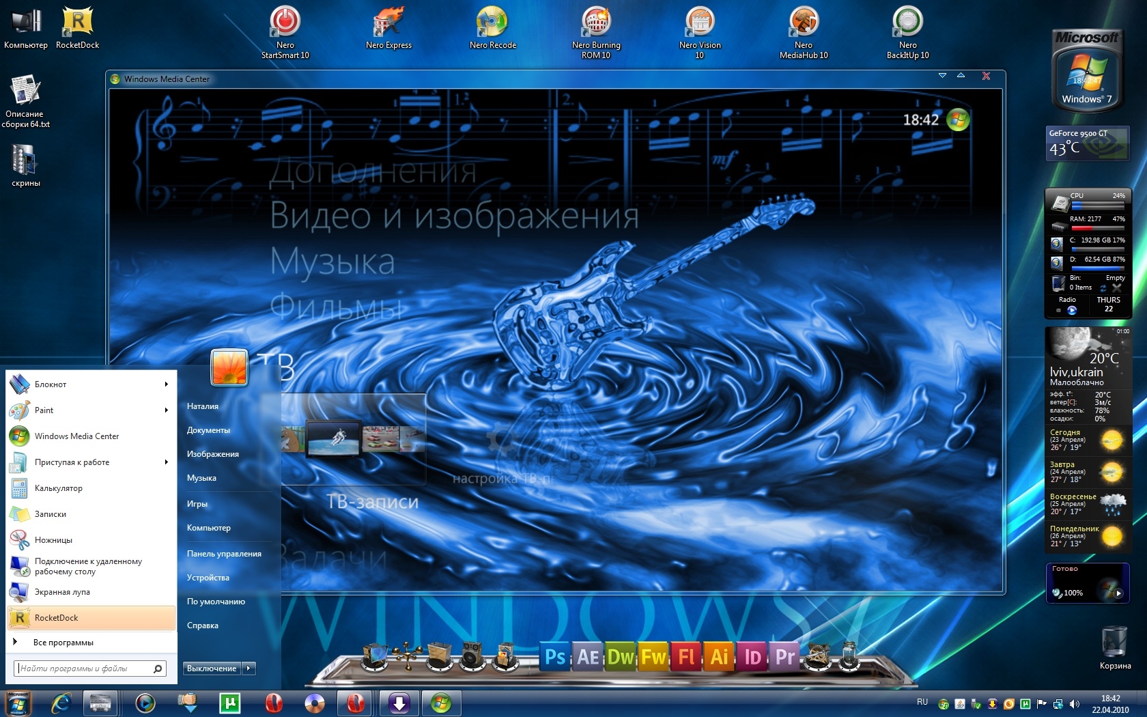The height and width of the screenshot is (717, 1147).
Task: Open Dreamweaver in the dock
Action: [621, 657]
